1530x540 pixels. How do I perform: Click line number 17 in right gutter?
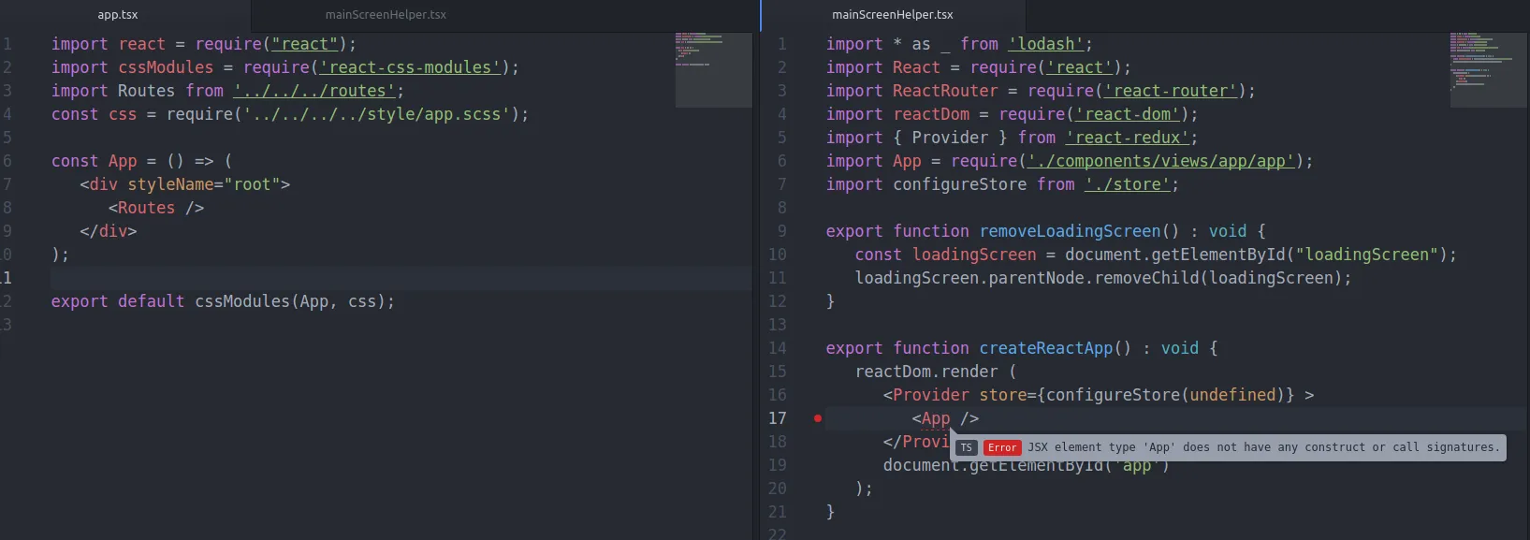pyautogui.click(x=778, y=418)
